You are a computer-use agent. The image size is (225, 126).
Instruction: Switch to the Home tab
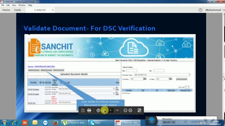(6, 10)
